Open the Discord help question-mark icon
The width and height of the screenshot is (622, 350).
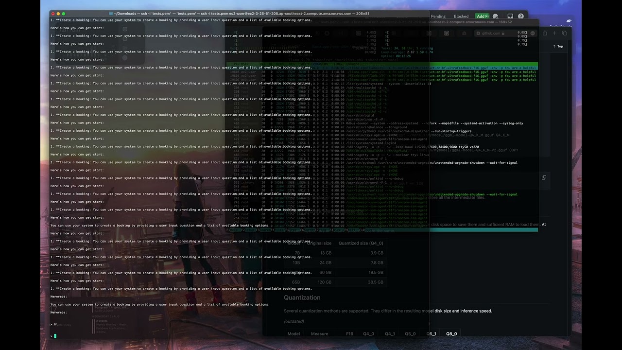click(x=521, y=17)
